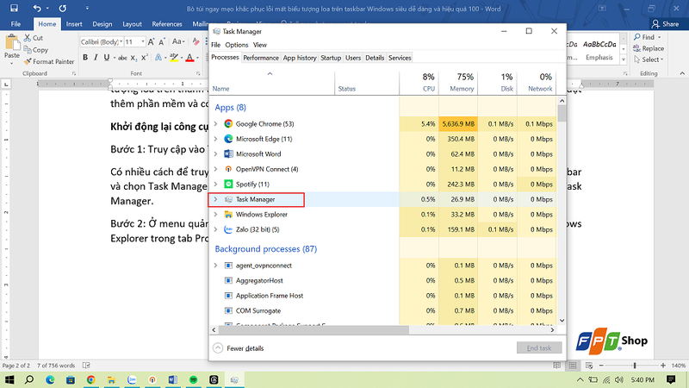Open the font size 11 dropdown
Image resolution: width=689 pixels, height=388 pixels.
tap(143, 41)
